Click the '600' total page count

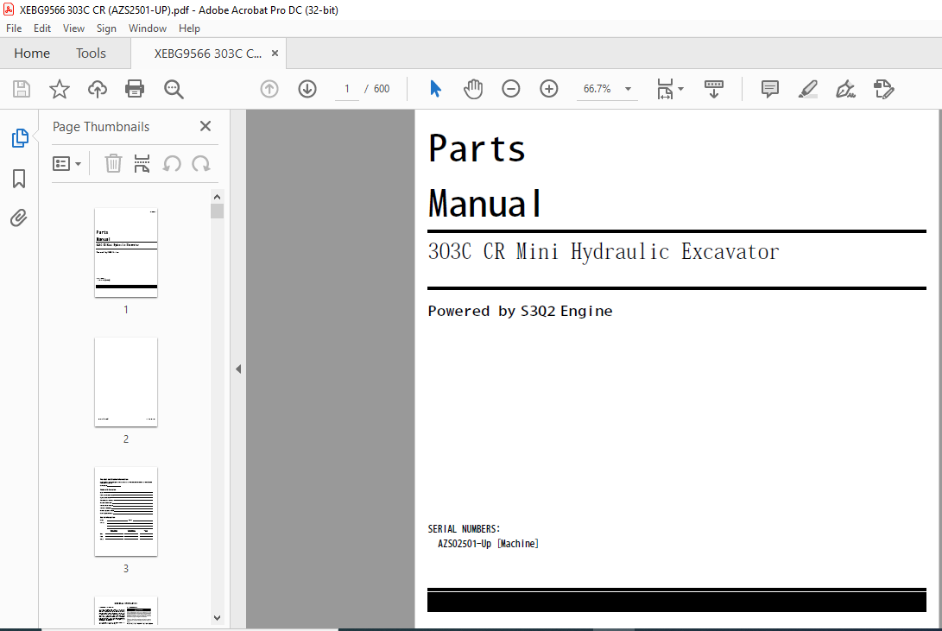382,89
